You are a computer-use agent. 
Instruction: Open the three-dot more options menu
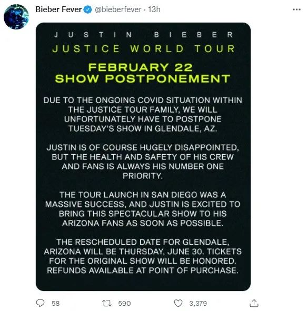coord(296,9)
